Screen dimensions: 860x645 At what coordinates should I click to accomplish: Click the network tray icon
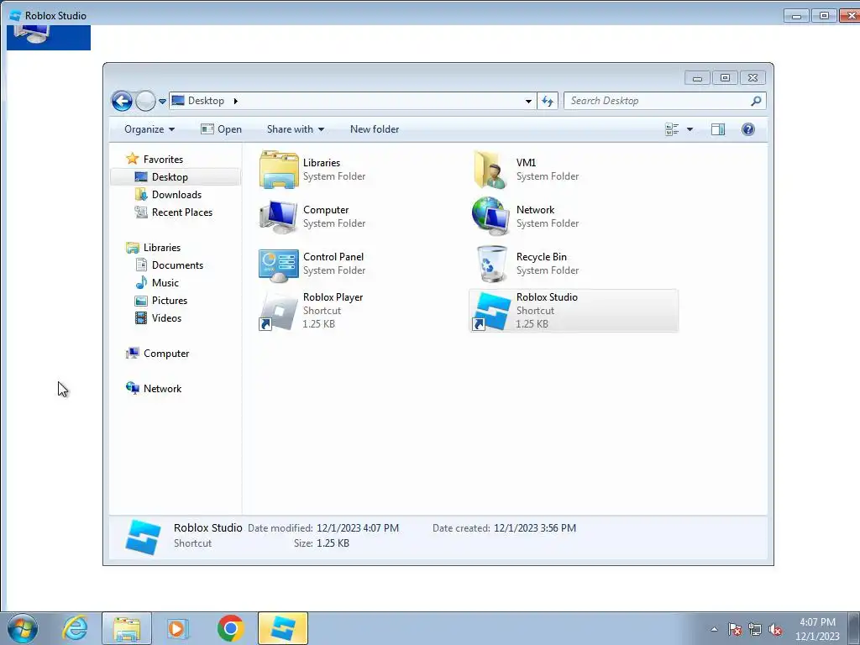point(755,629)
